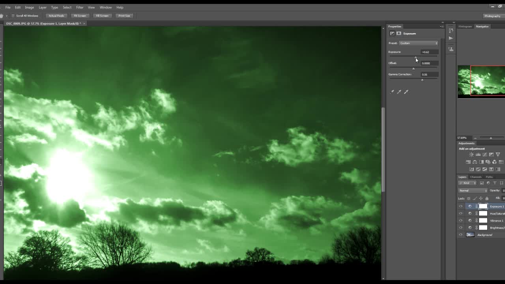Click the Fit Screen button

coord(80,16)
